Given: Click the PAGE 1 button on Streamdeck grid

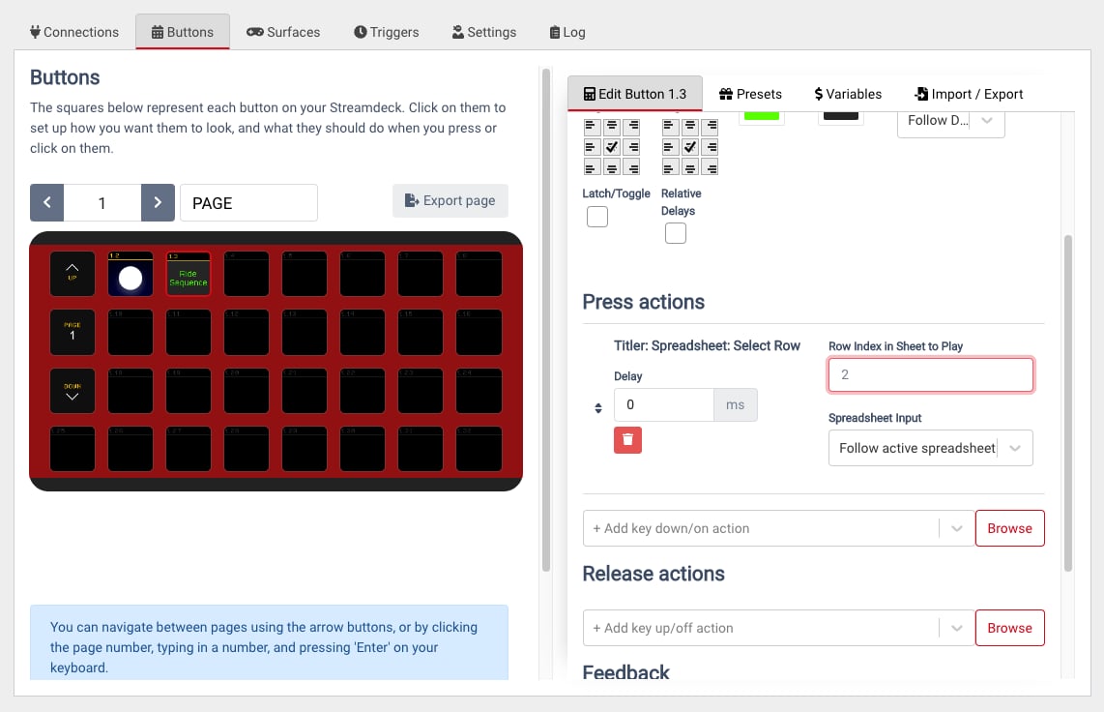Looking at the screenshot, I should (x=72, y=332).
